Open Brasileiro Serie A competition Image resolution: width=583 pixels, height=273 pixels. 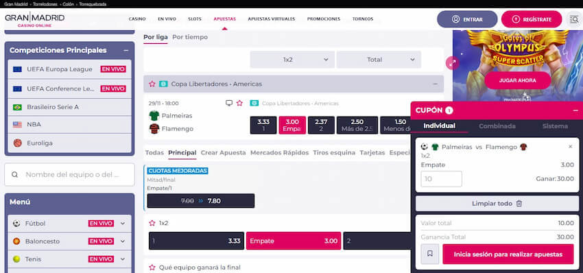coord(69,107)
